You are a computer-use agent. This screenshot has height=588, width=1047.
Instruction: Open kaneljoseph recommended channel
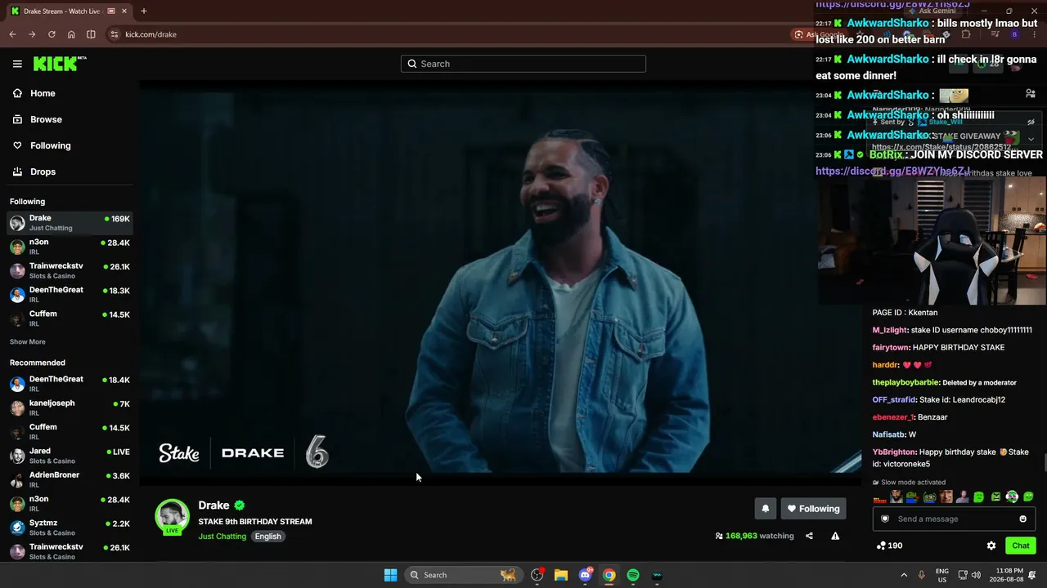click(70, 407)
